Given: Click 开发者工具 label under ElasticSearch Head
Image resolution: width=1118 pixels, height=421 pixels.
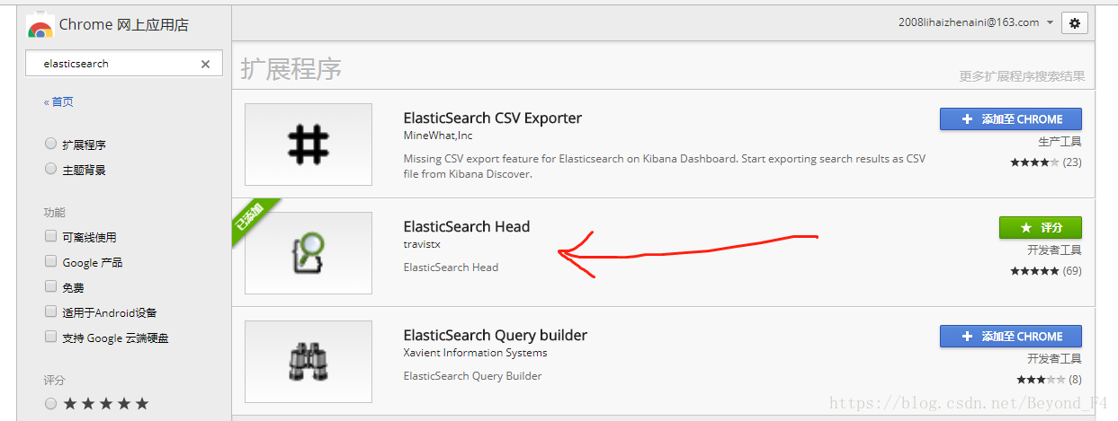Looking at the screenshot, I should 1054,250.
